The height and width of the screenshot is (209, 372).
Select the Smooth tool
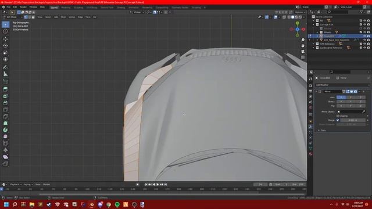[5, 137]
